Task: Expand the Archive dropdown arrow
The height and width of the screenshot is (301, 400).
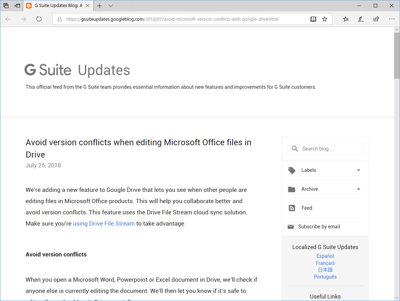Action: click(x=359, y=189)
